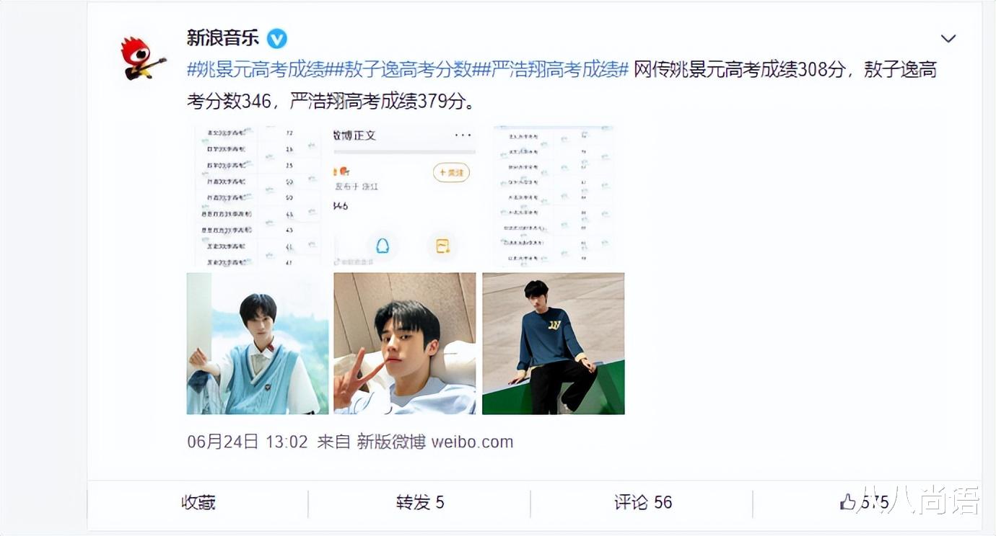
Task: Click 转发 5 repost button
Action: pyautogui.click(x=420, y=502)
